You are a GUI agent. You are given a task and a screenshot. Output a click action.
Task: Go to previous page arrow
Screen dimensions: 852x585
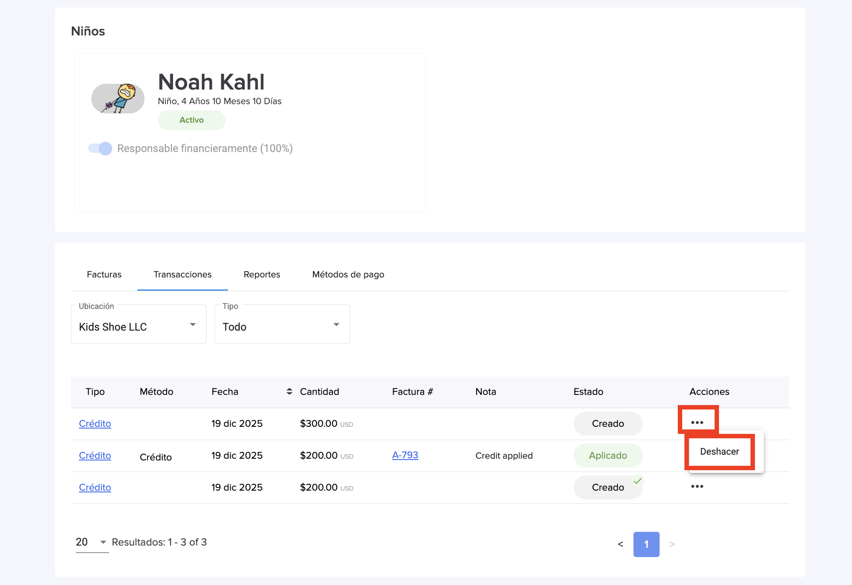click(x=620, y=544)
